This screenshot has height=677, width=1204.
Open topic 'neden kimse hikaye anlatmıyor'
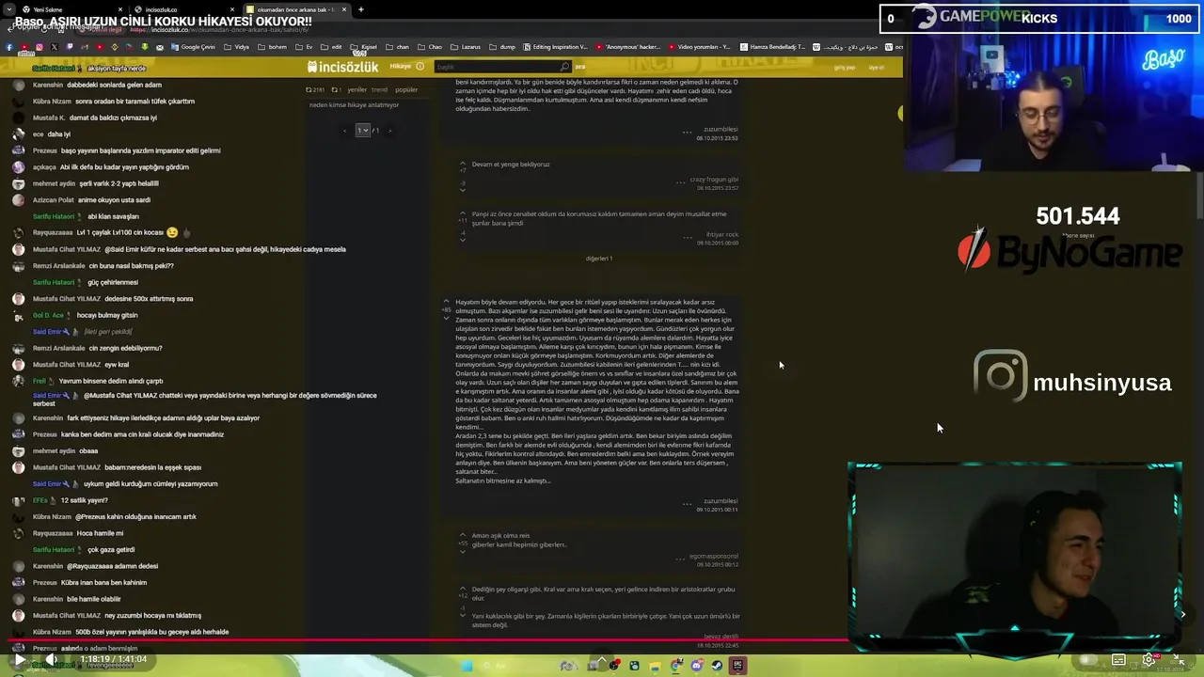pos(354,104)
